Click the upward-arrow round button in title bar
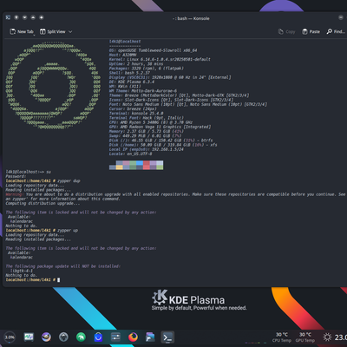The height and width of the screenshot is (347, 347). pyautogui.click(x=33, y=17)
